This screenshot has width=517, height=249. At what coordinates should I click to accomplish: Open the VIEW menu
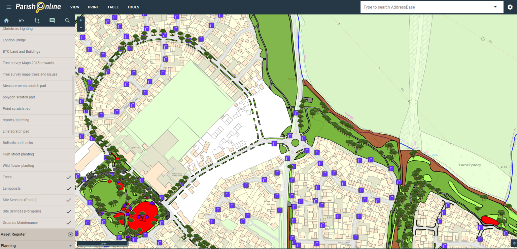tap(75, 7)
